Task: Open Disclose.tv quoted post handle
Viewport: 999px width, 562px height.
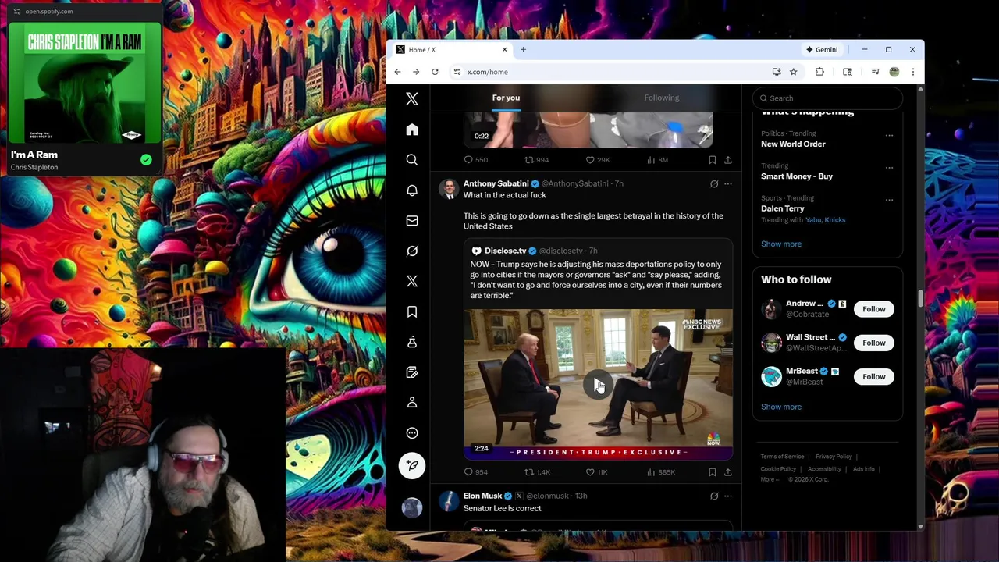Action: click(560, 251)
